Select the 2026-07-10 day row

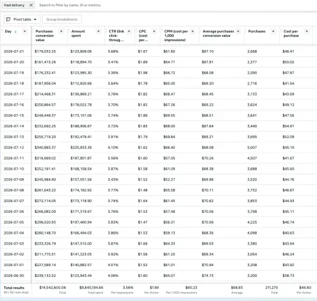tap(158, 169)
